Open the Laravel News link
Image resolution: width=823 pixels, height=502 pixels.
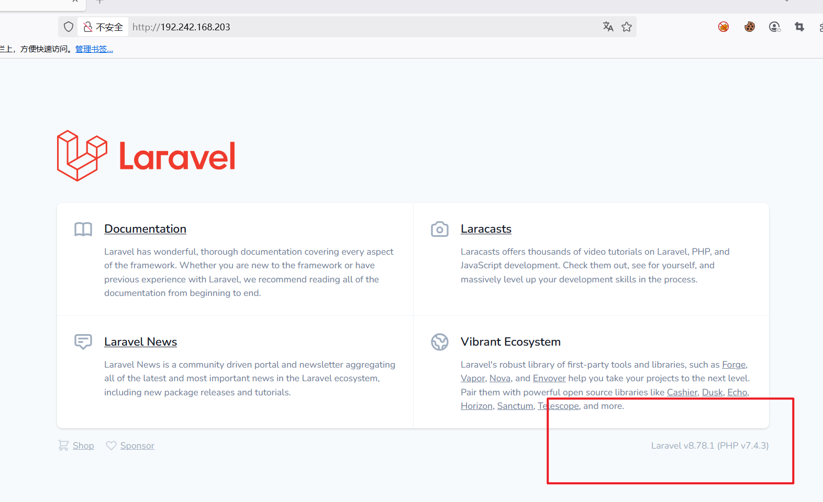coord(140,342)
